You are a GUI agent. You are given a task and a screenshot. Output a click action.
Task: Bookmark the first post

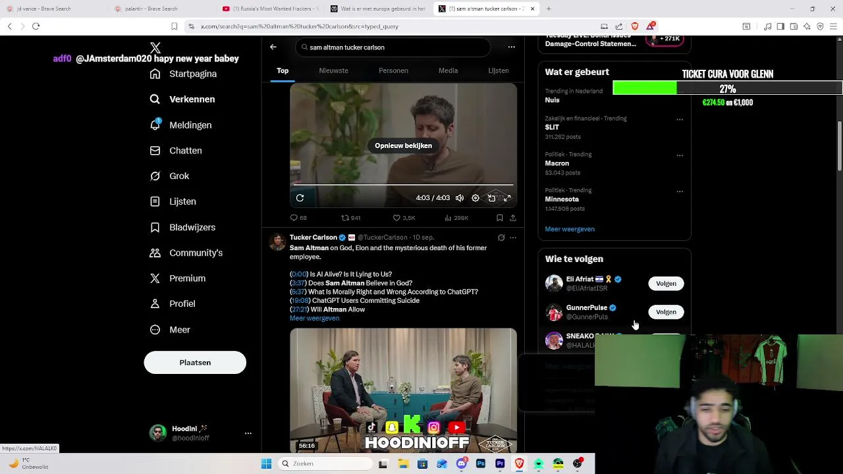pos(499,218)
